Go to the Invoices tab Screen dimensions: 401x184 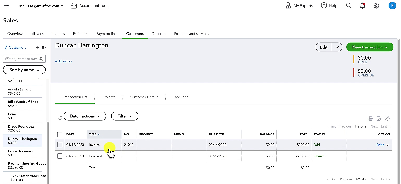point(58,34)
